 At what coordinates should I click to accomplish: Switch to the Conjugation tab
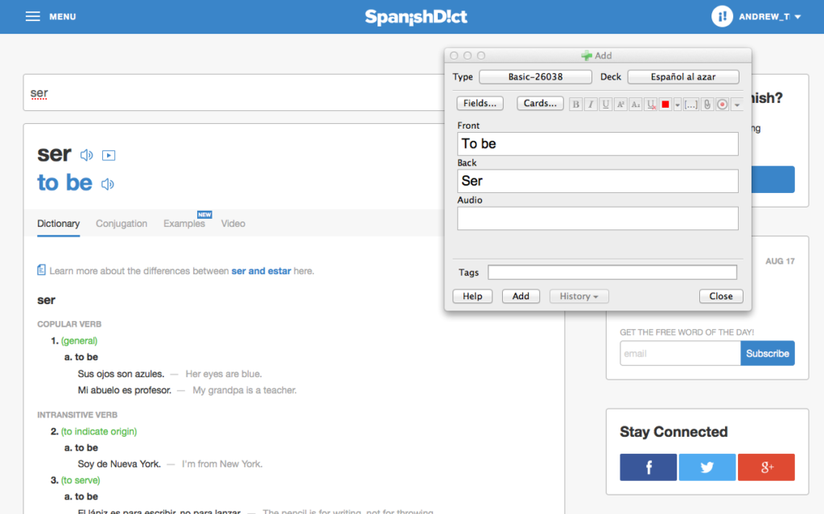122,224
